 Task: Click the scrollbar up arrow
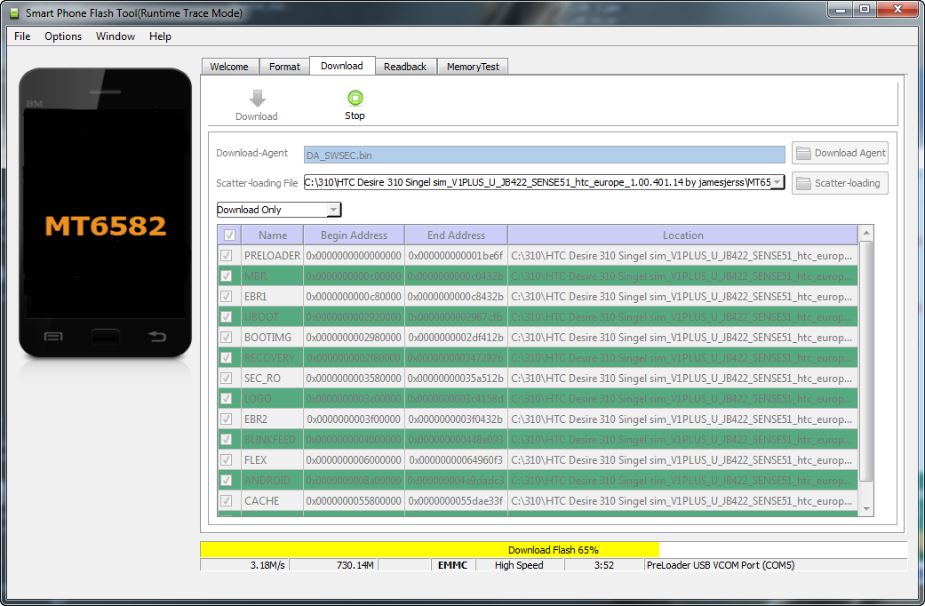(866, 233)
